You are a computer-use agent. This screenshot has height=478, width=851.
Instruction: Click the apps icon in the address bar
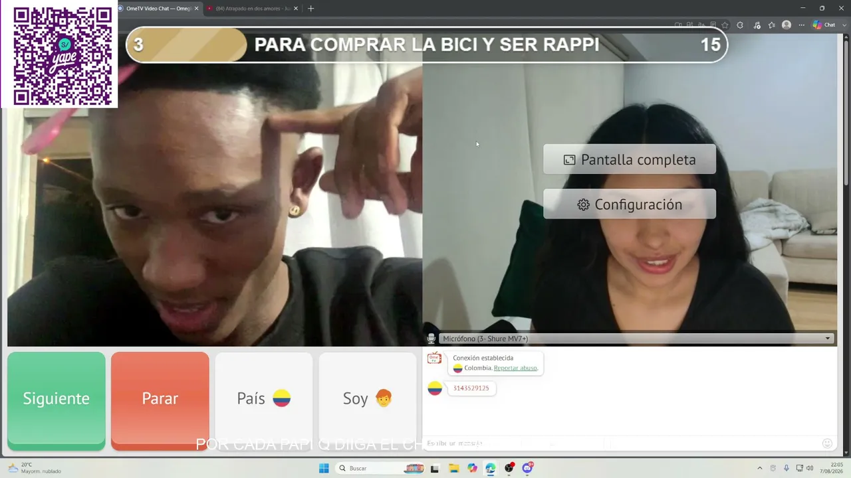pyautogui.click(x=690, y=25)
